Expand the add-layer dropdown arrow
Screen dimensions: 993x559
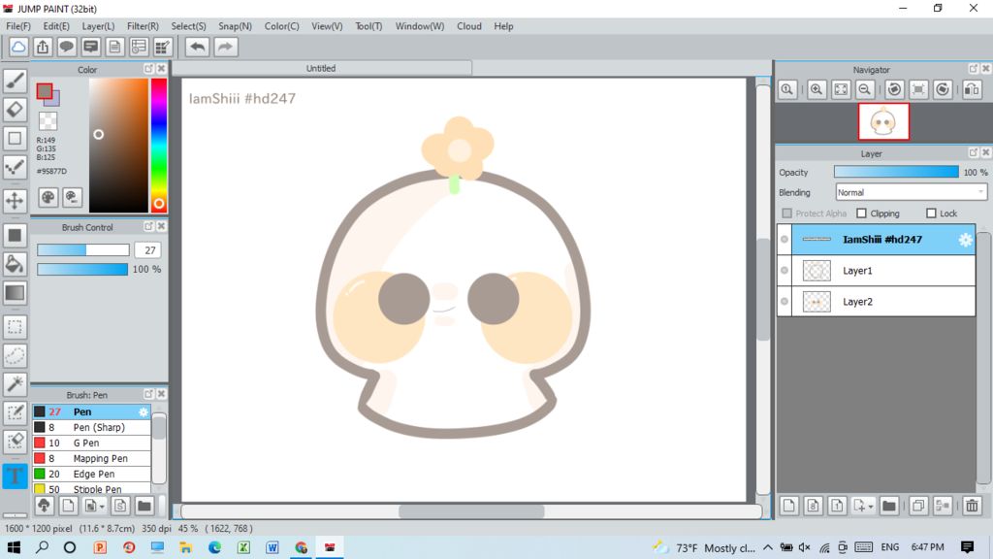click(x=871, y=507)
